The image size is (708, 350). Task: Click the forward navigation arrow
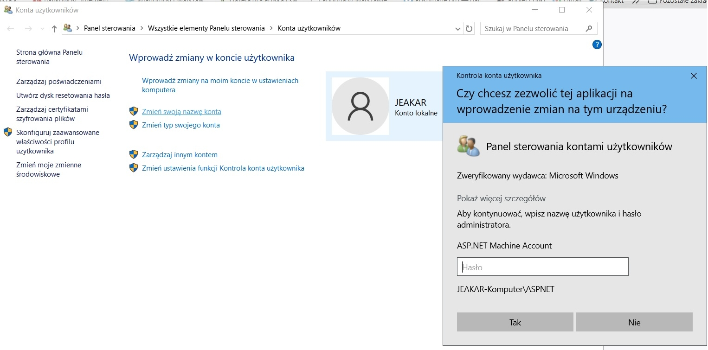tap(28, 29)
